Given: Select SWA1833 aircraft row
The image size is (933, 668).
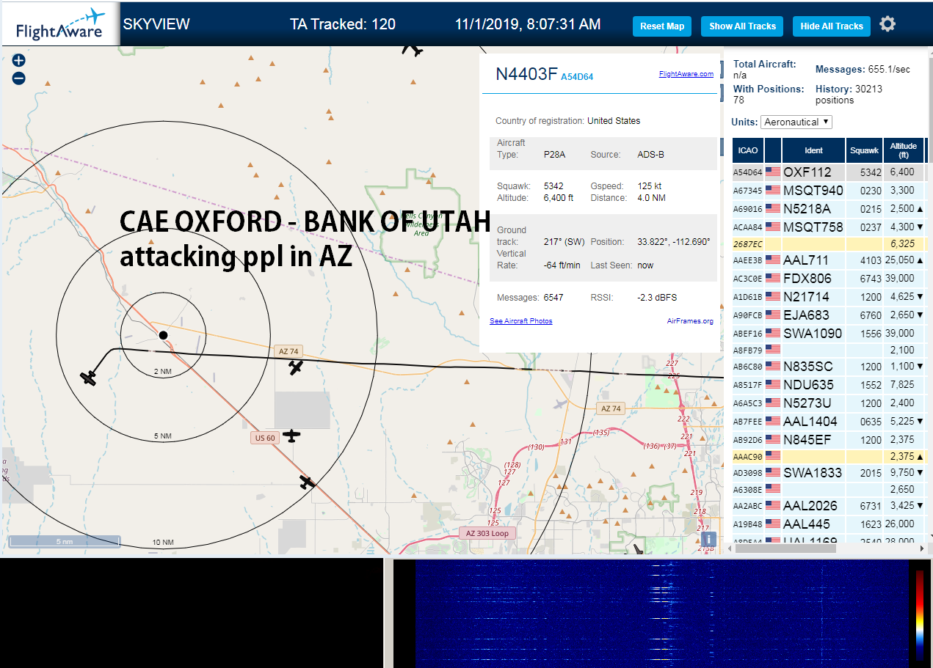Looking at the screenshot, I should click(829, 473).
